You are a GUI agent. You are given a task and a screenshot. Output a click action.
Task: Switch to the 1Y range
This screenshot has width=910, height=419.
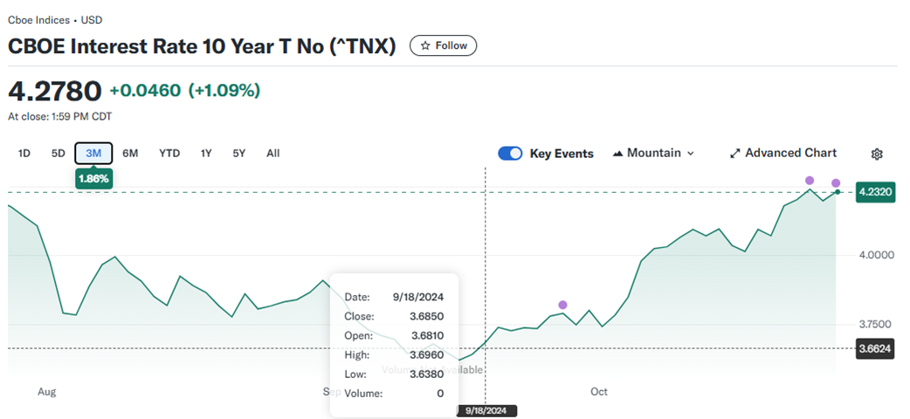[206, 154]
